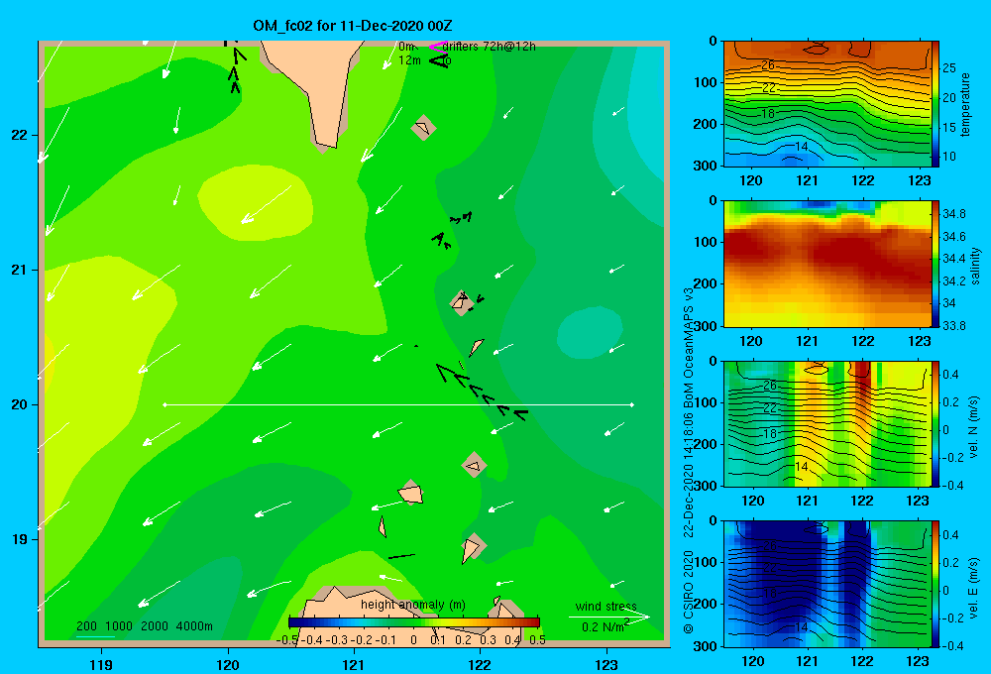Select the right endpoint of the transect line
The image size is (991, 674).
[x=632, y=404]
